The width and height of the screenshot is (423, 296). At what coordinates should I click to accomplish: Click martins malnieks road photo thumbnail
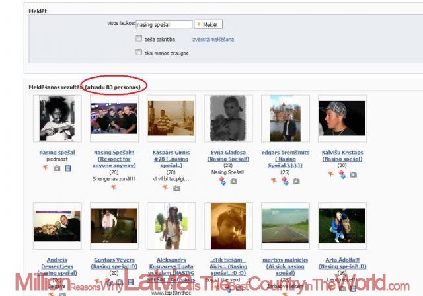[285, 226]
